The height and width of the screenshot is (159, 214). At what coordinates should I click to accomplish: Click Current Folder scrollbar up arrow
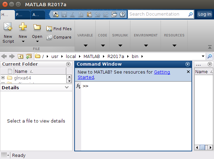click(69, 77)
